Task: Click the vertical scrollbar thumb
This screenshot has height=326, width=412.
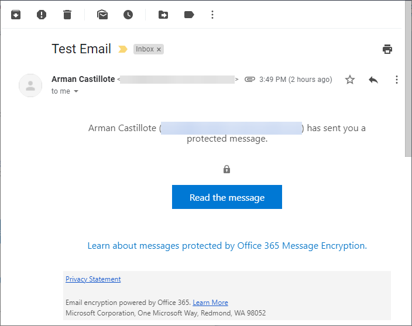Action: pos(408,79)
